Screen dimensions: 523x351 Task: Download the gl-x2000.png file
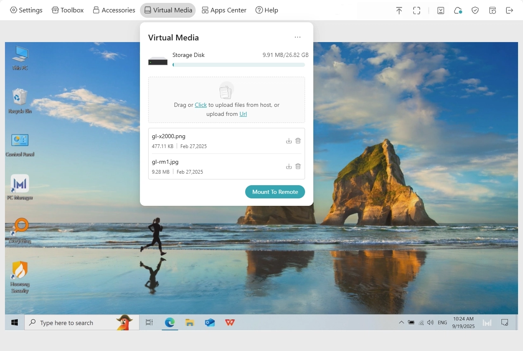(289, 141)
